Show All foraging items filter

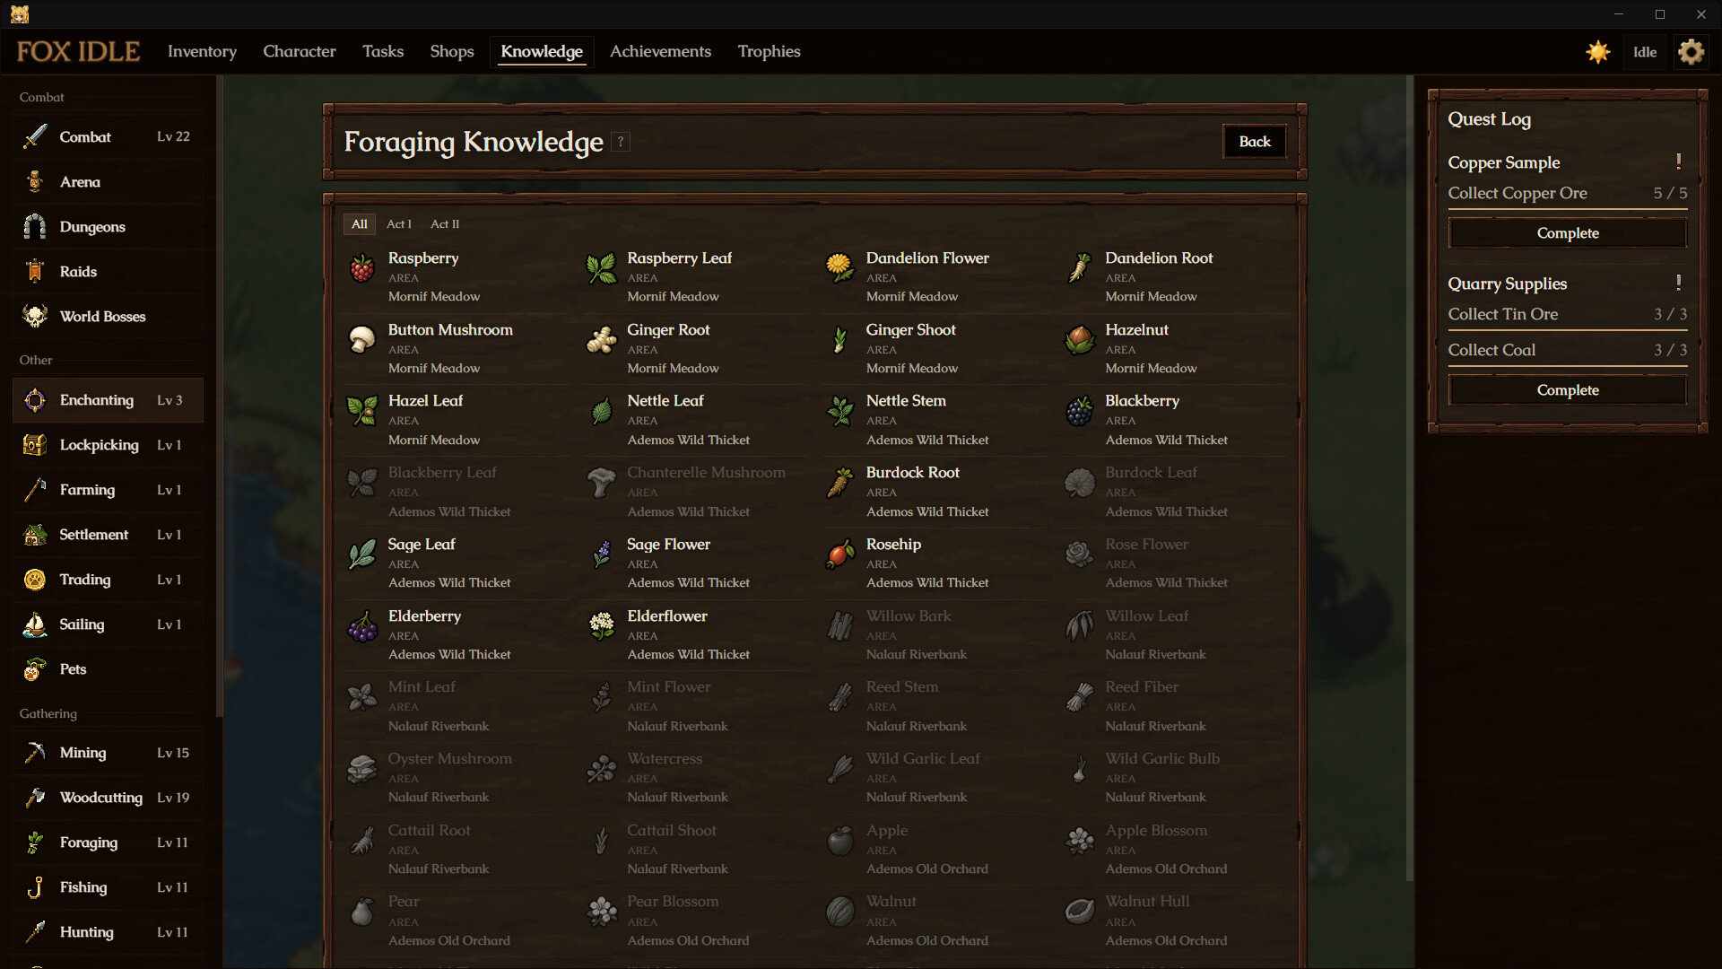coord(360,224)
